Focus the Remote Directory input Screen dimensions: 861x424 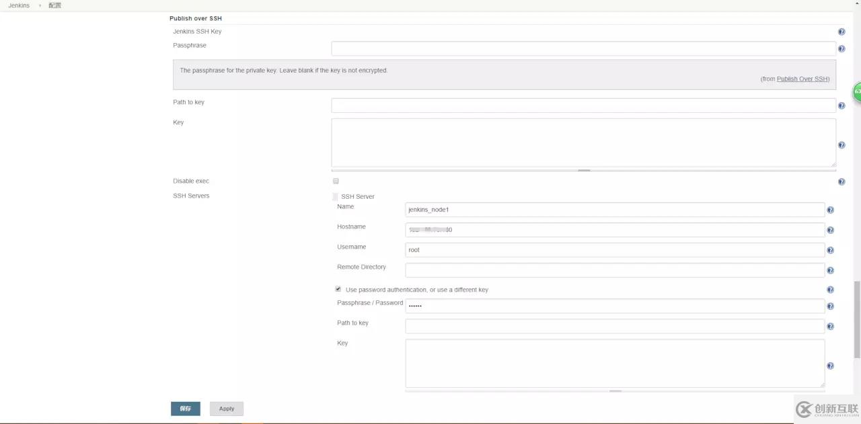[615, 270]
